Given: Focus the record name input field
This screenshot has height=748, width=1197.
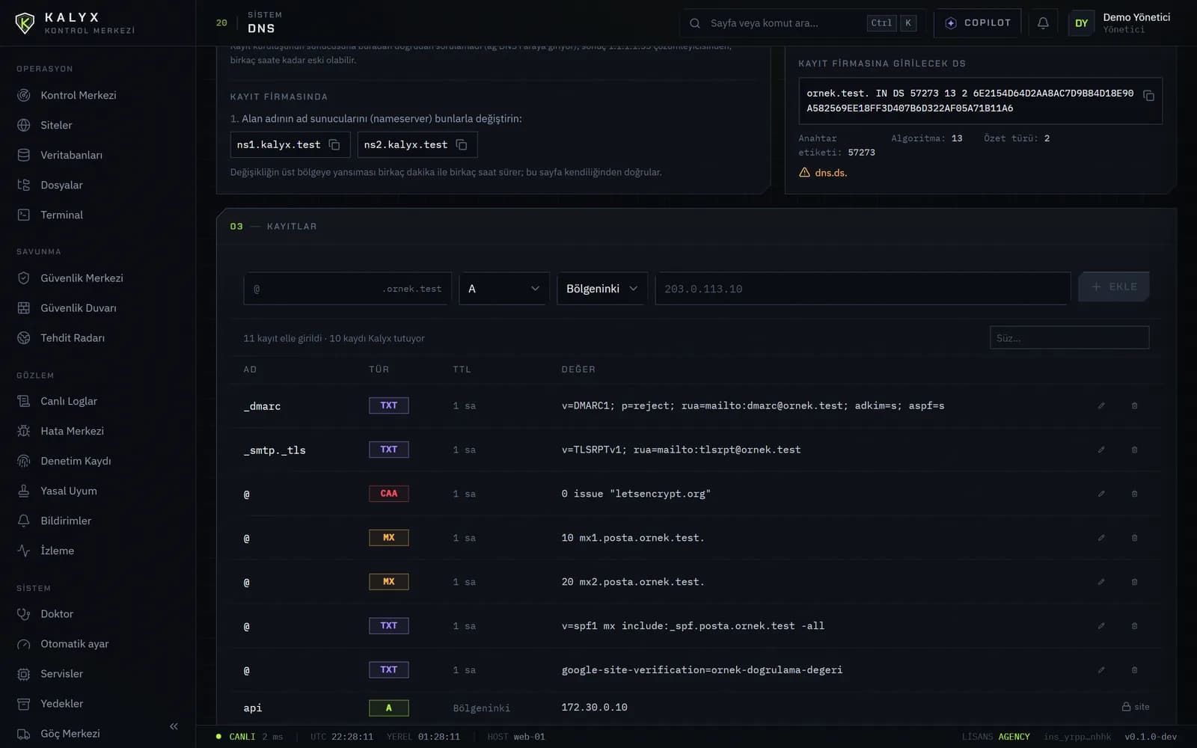Looking at the screenshot, I should coord(347,289).
